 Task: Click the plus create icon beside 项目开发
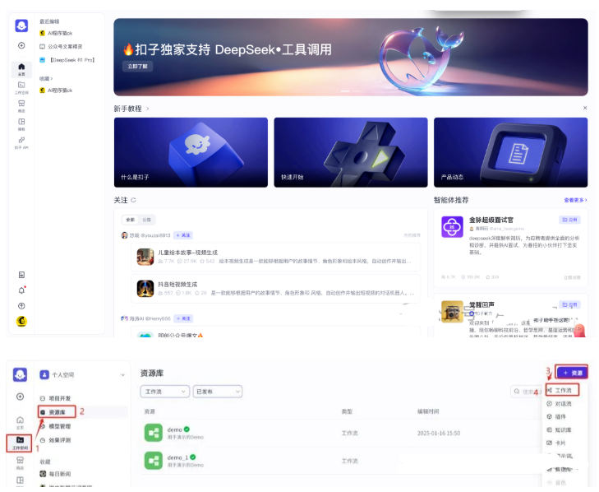pos(20,397)
